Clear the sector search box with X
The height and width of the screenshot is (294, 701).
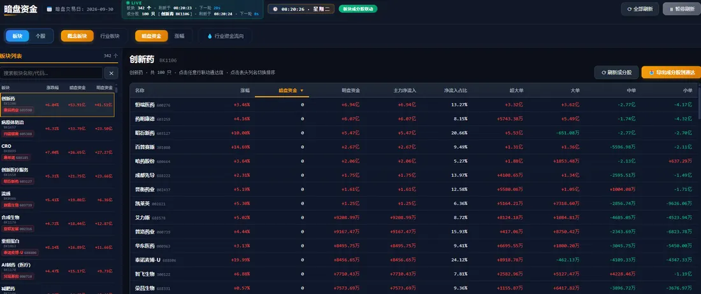[x=112, y=73]
